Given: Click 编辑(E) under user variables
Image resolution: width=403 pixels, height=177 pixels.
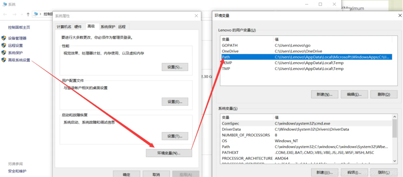Looking at the screenshot, I should (354, 94).
